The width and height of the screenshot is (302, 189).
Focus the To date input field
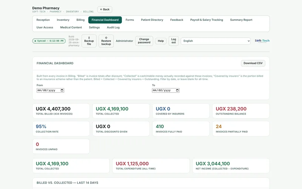tap(166, 90)
